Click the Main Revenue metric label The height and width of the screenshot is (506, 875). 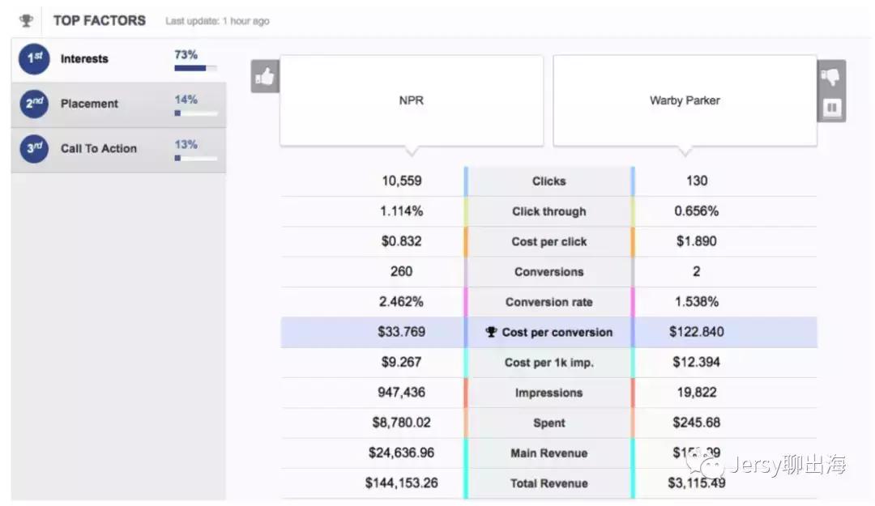(549, 453)
